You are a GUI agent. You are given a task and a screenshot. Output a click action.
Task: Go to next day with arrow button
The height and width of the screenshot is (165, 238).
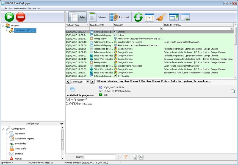93,82
